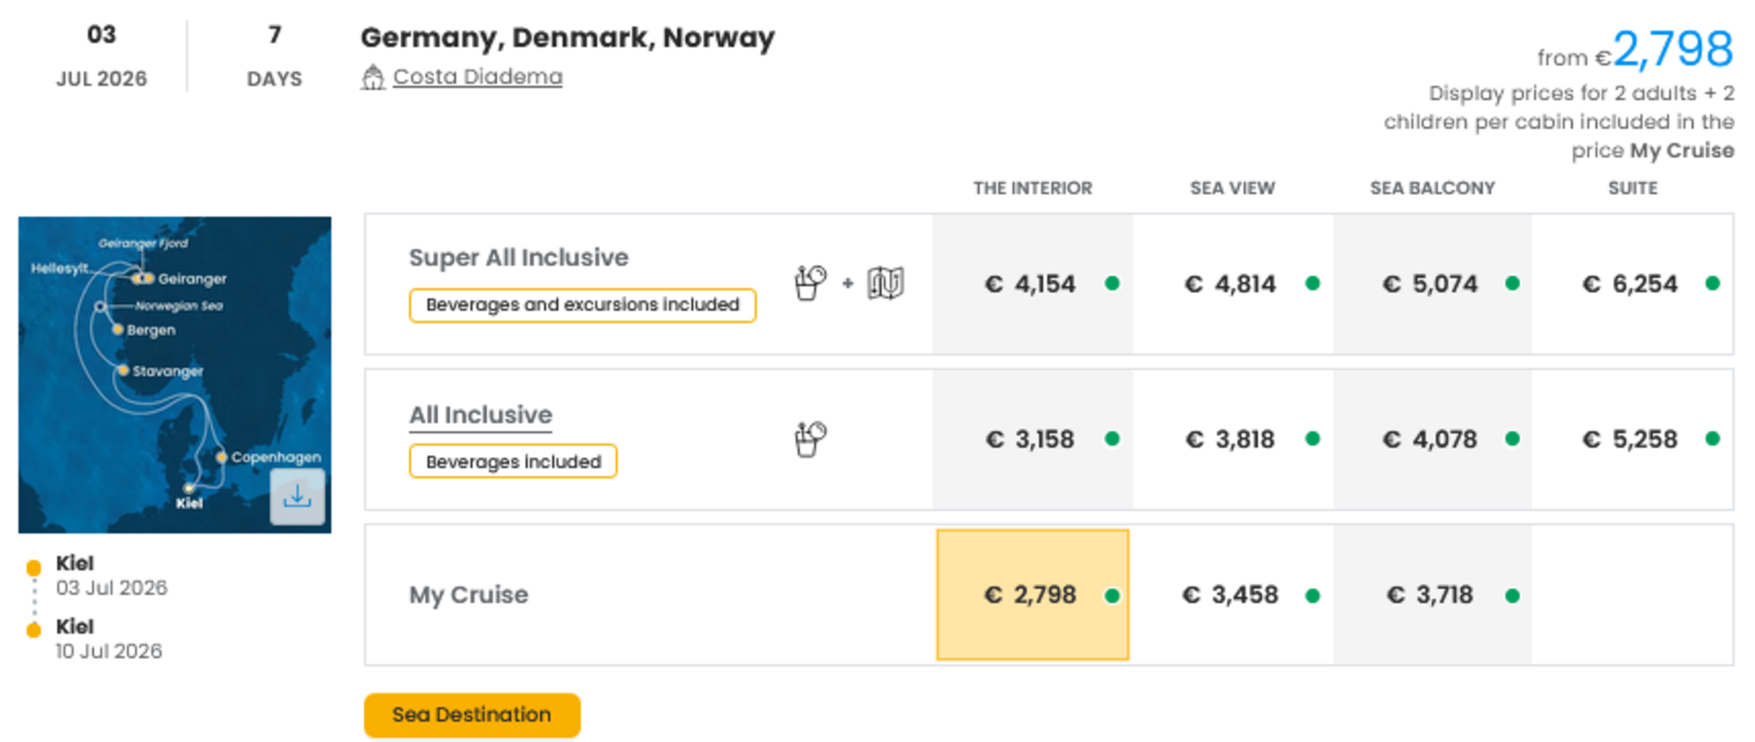This screenshot has height=742, width=1755.
Task: Select Super All Inclusive sea view € 4,814
Action: [x=1230, y=284]
